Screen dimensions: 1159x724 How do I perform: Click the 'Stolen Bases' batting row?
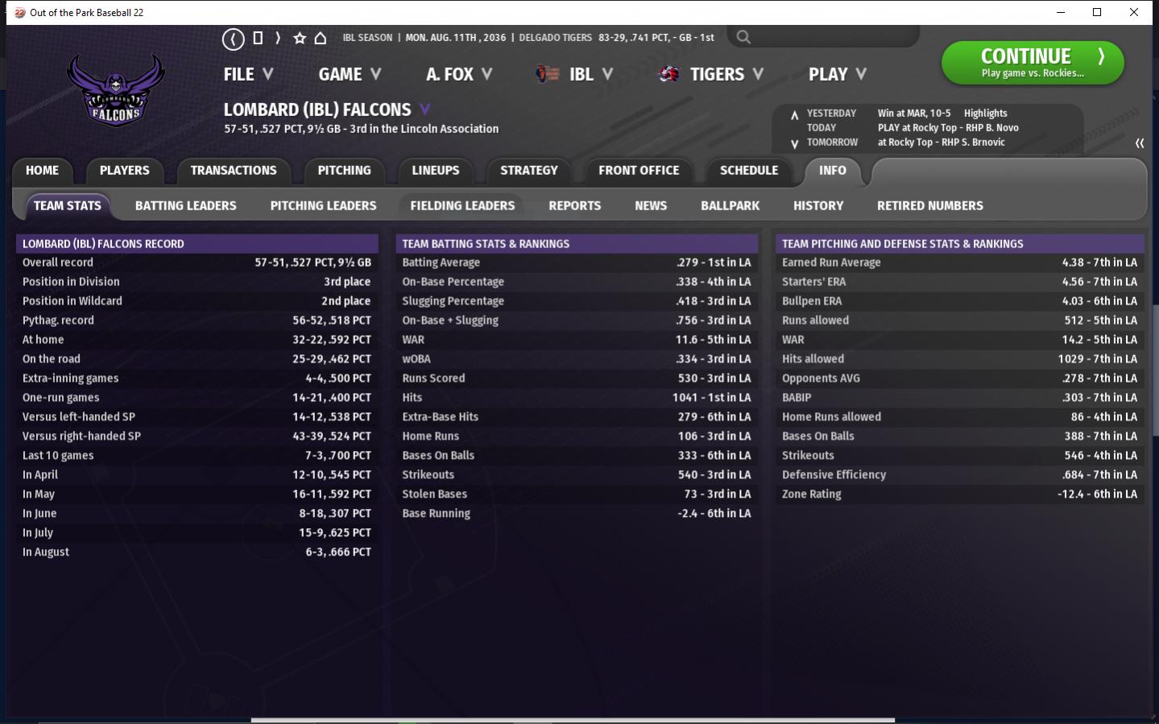click(x=577, y=494)
